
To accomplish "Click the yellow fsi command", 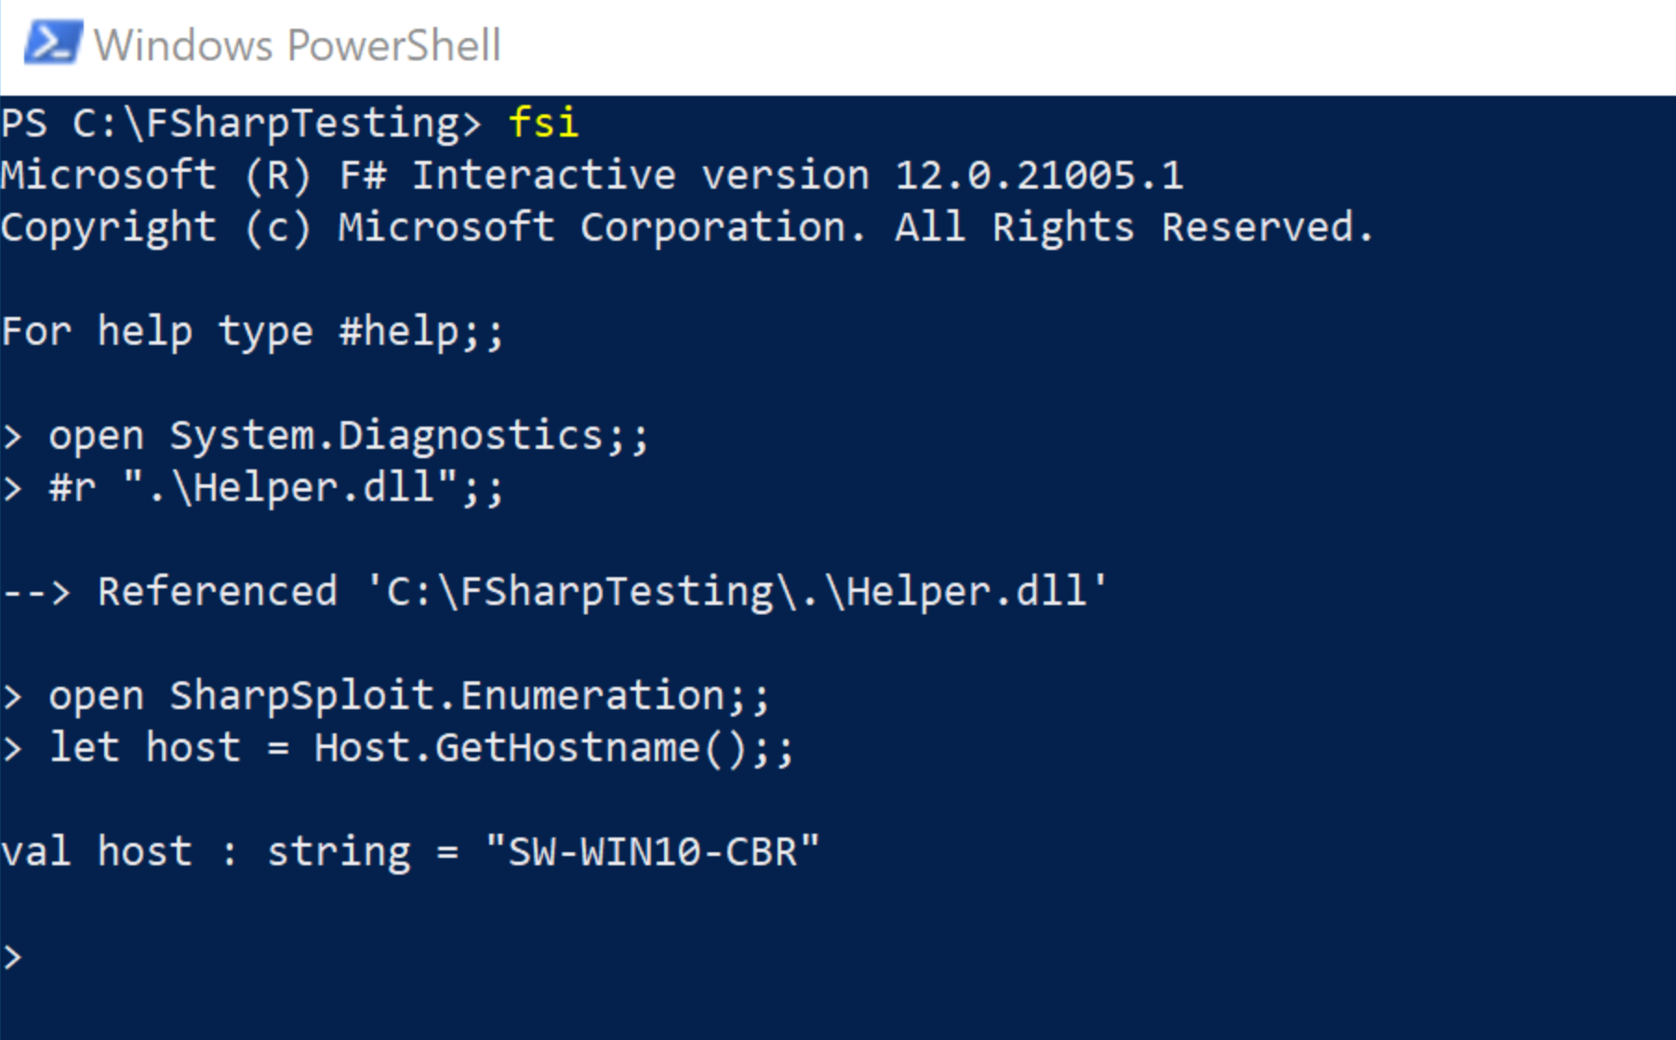I will 543,124.
